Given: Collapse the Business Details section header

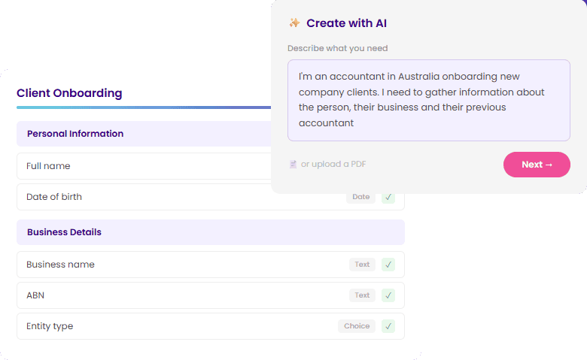Looking at the screenshot, I should tap(210, 232).
